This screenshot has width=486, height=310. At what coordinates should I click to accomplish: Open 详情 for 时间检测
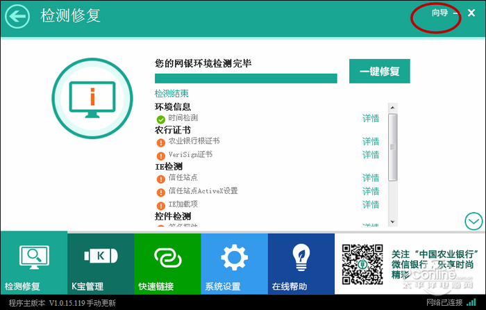pyautogui.click(x=371, y=118)
